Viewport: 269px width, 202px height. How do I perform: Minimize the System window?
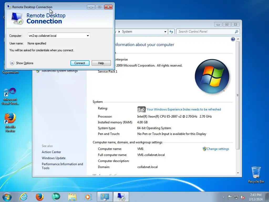[x=218, y=24]
